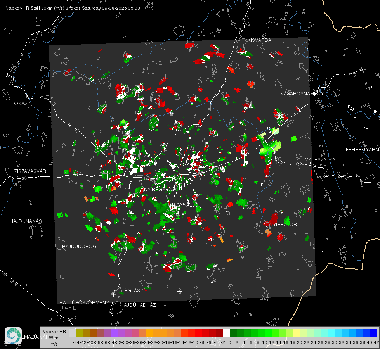Click the 20 value on legend scale

coord(300,342)
